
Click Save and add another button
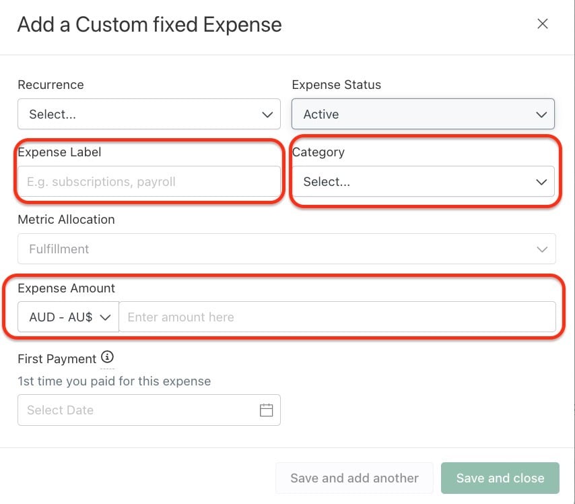(354, 478)
